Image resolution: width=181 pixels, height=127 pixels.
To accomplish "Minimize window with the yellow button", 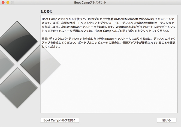I will click(8, 2).
